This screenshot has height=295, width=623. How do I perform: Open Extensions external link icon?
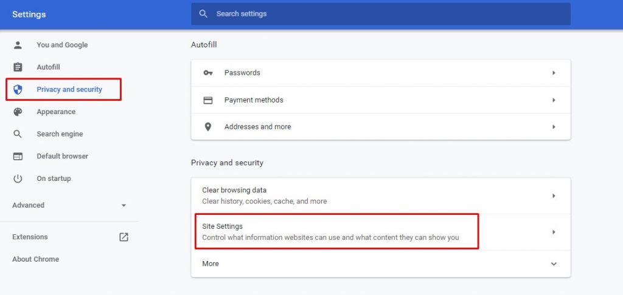coord(124,237)
